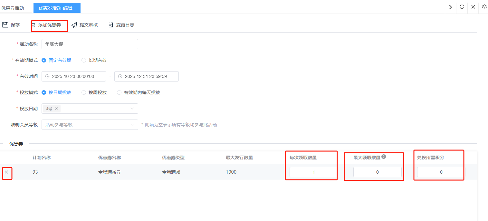The image size is (488, 221).
Task: Choose 有效期内每天投放 radio option
Action: tap(119, 92)
